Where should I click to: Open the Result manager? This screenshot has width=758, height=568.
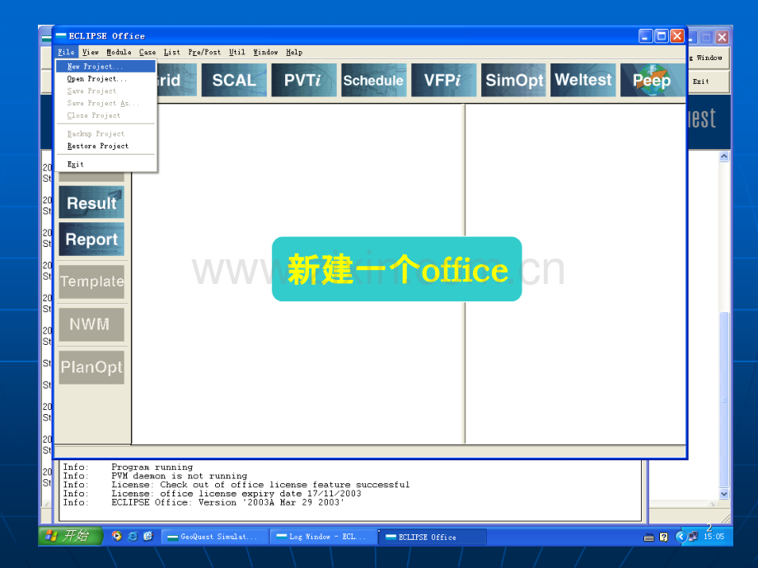pyautogui.click(x=91, y=203)
